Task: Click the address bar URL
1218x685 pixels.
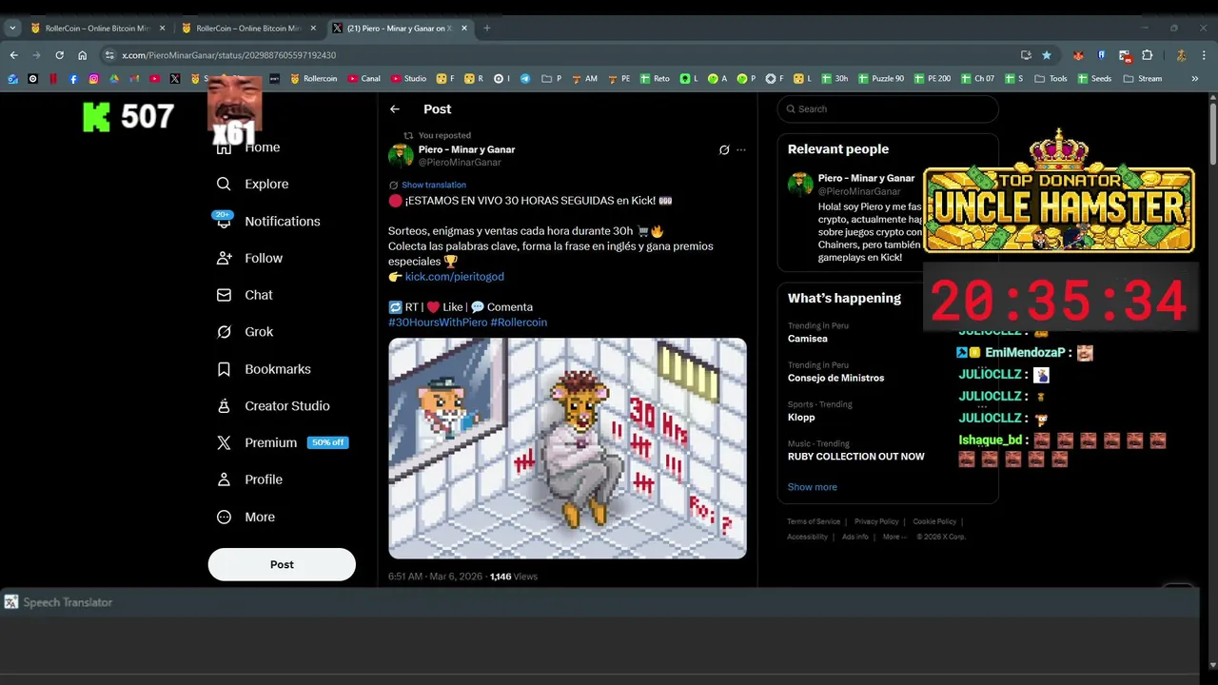Action: (228, 55)
